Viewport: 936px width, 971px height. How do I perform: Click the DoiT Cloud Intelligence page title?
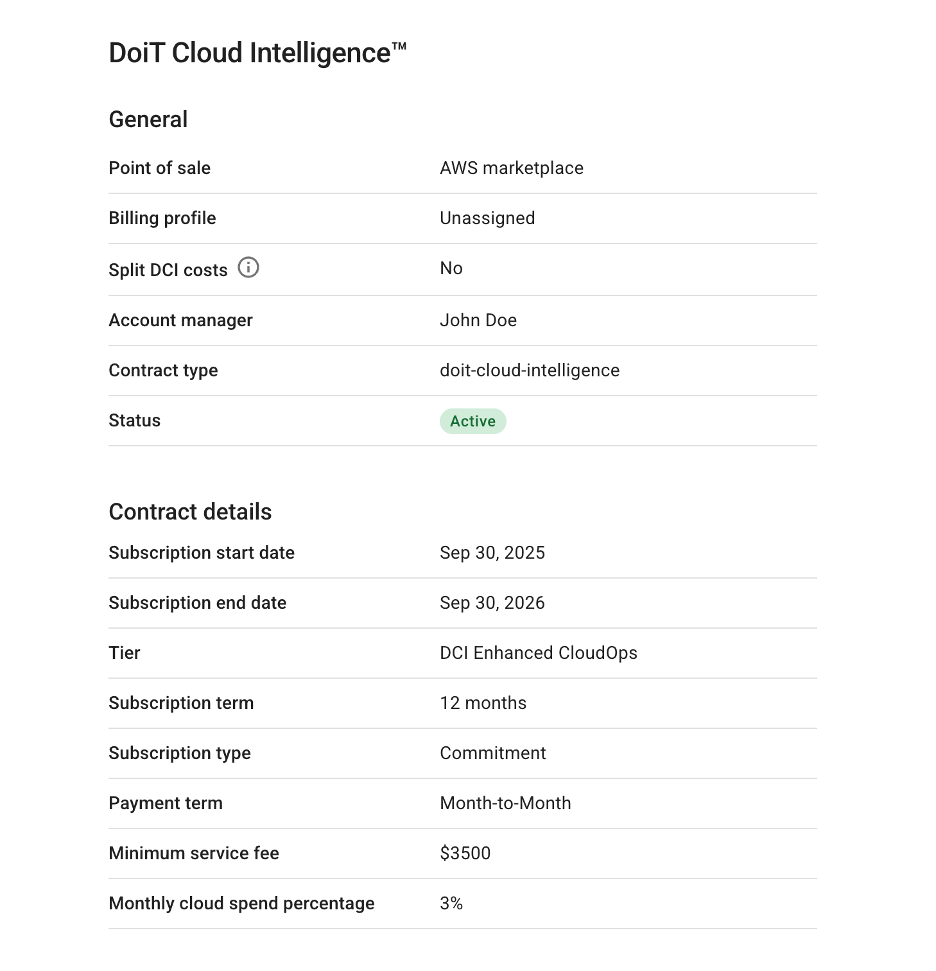[258, 52]
